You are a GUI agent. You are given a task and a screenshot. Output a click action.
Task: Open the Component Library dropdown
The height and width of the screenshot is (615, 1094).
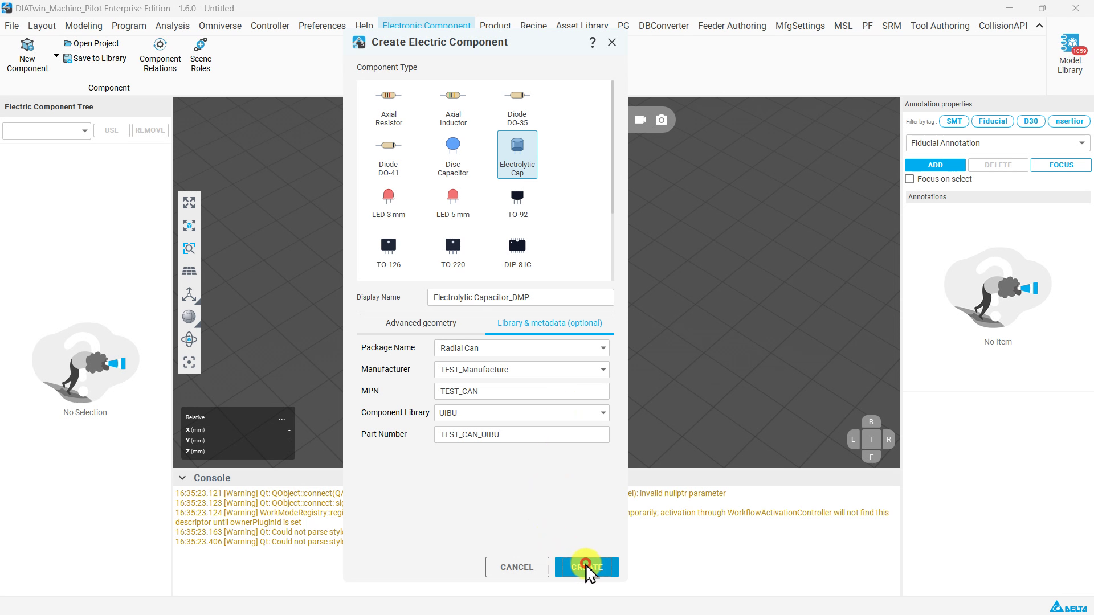tap(521, 413)
